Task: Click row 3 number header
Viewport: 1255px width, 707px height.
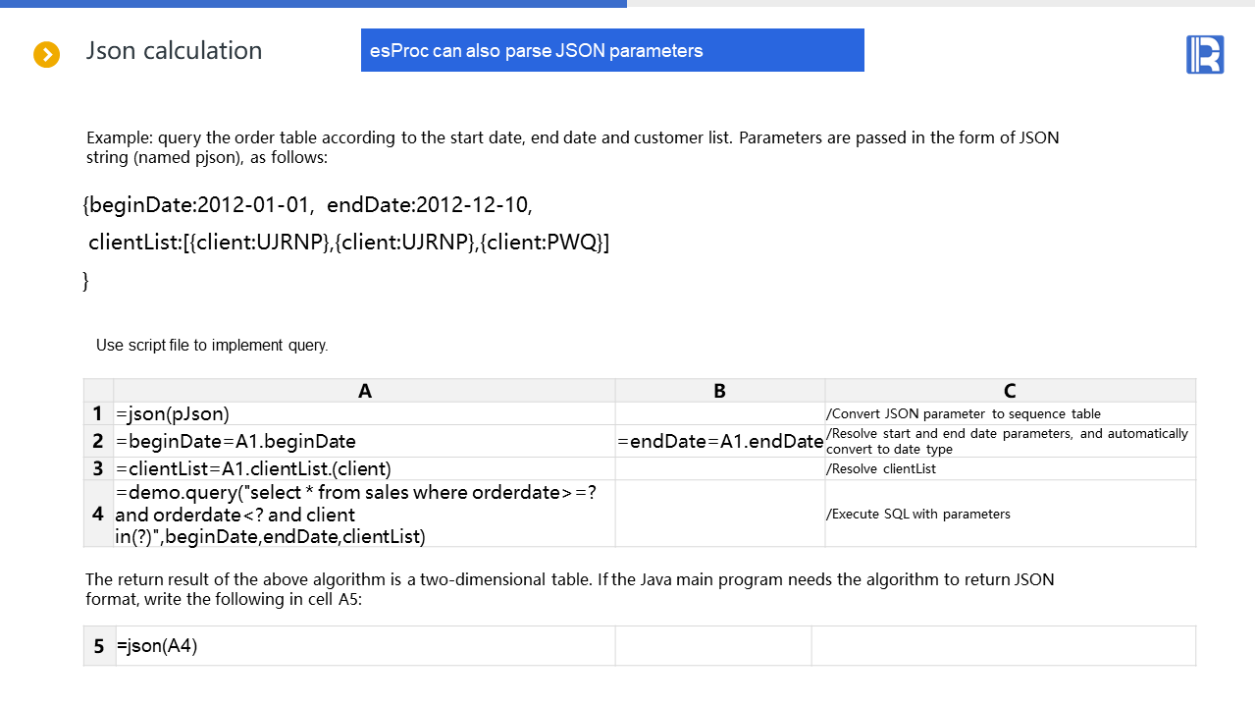Action: click(x=98, y=468)
